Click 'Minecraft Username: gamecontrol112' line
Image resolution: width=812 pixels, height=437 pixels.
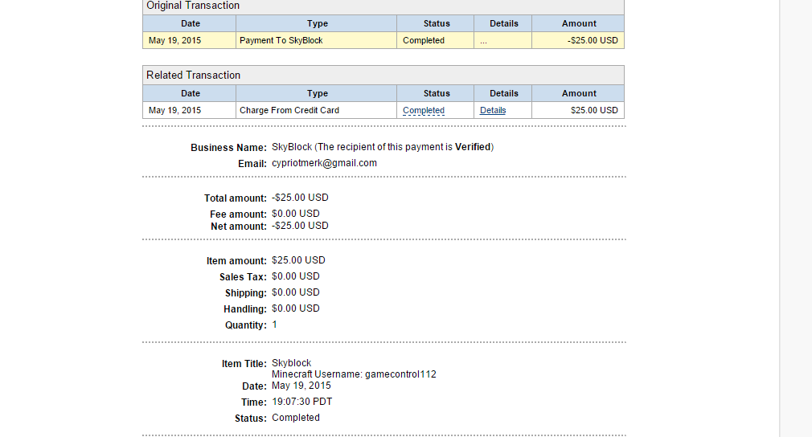(x=354, y=374)
